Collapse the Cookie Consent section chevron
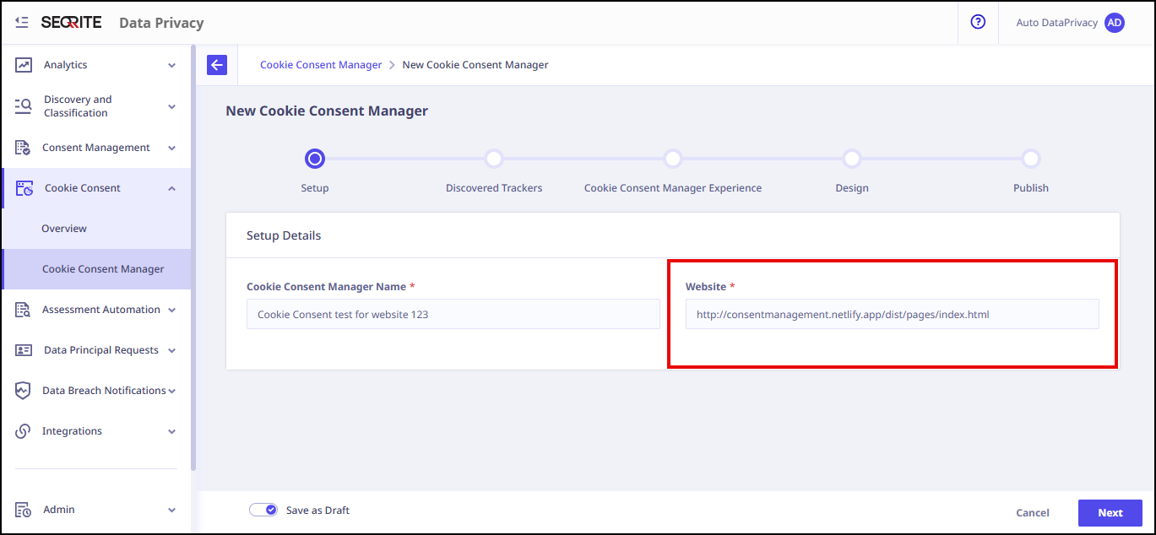The image size is (1156, 535). [x=171, y=188]
